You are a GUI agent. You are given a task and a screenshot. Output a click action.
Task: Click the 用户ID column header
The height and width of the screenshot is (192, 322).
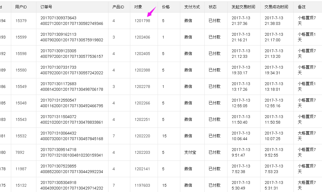pyautogui.click(x=21, y=7)
